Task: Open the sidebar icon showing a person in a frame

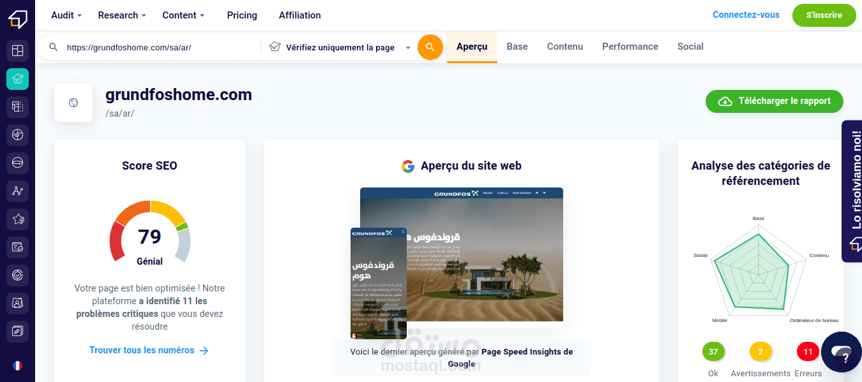Action: 17,303
